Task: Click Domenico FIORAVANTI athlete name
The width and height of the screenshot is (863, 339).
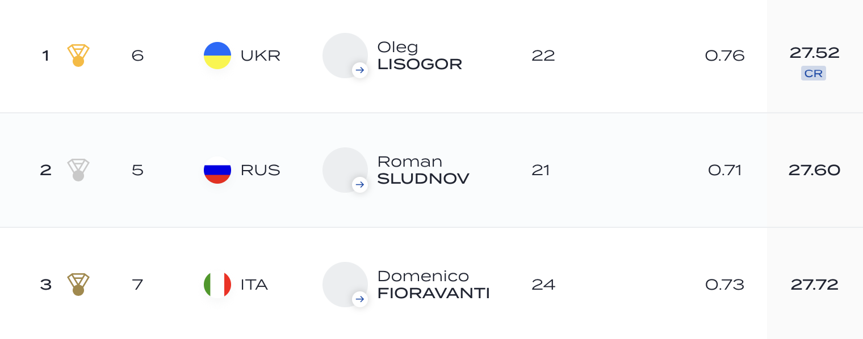Action: 433,285
